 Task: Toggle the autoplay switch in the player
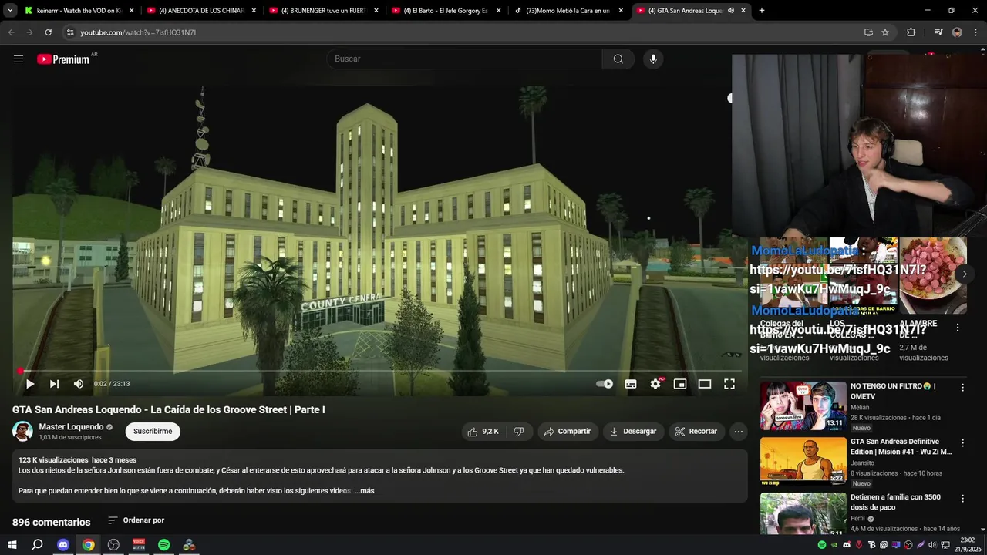click(x=605, y=384)
